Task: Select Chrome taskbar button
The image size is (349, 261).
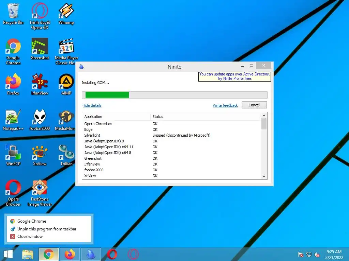Action: [49, 254]
